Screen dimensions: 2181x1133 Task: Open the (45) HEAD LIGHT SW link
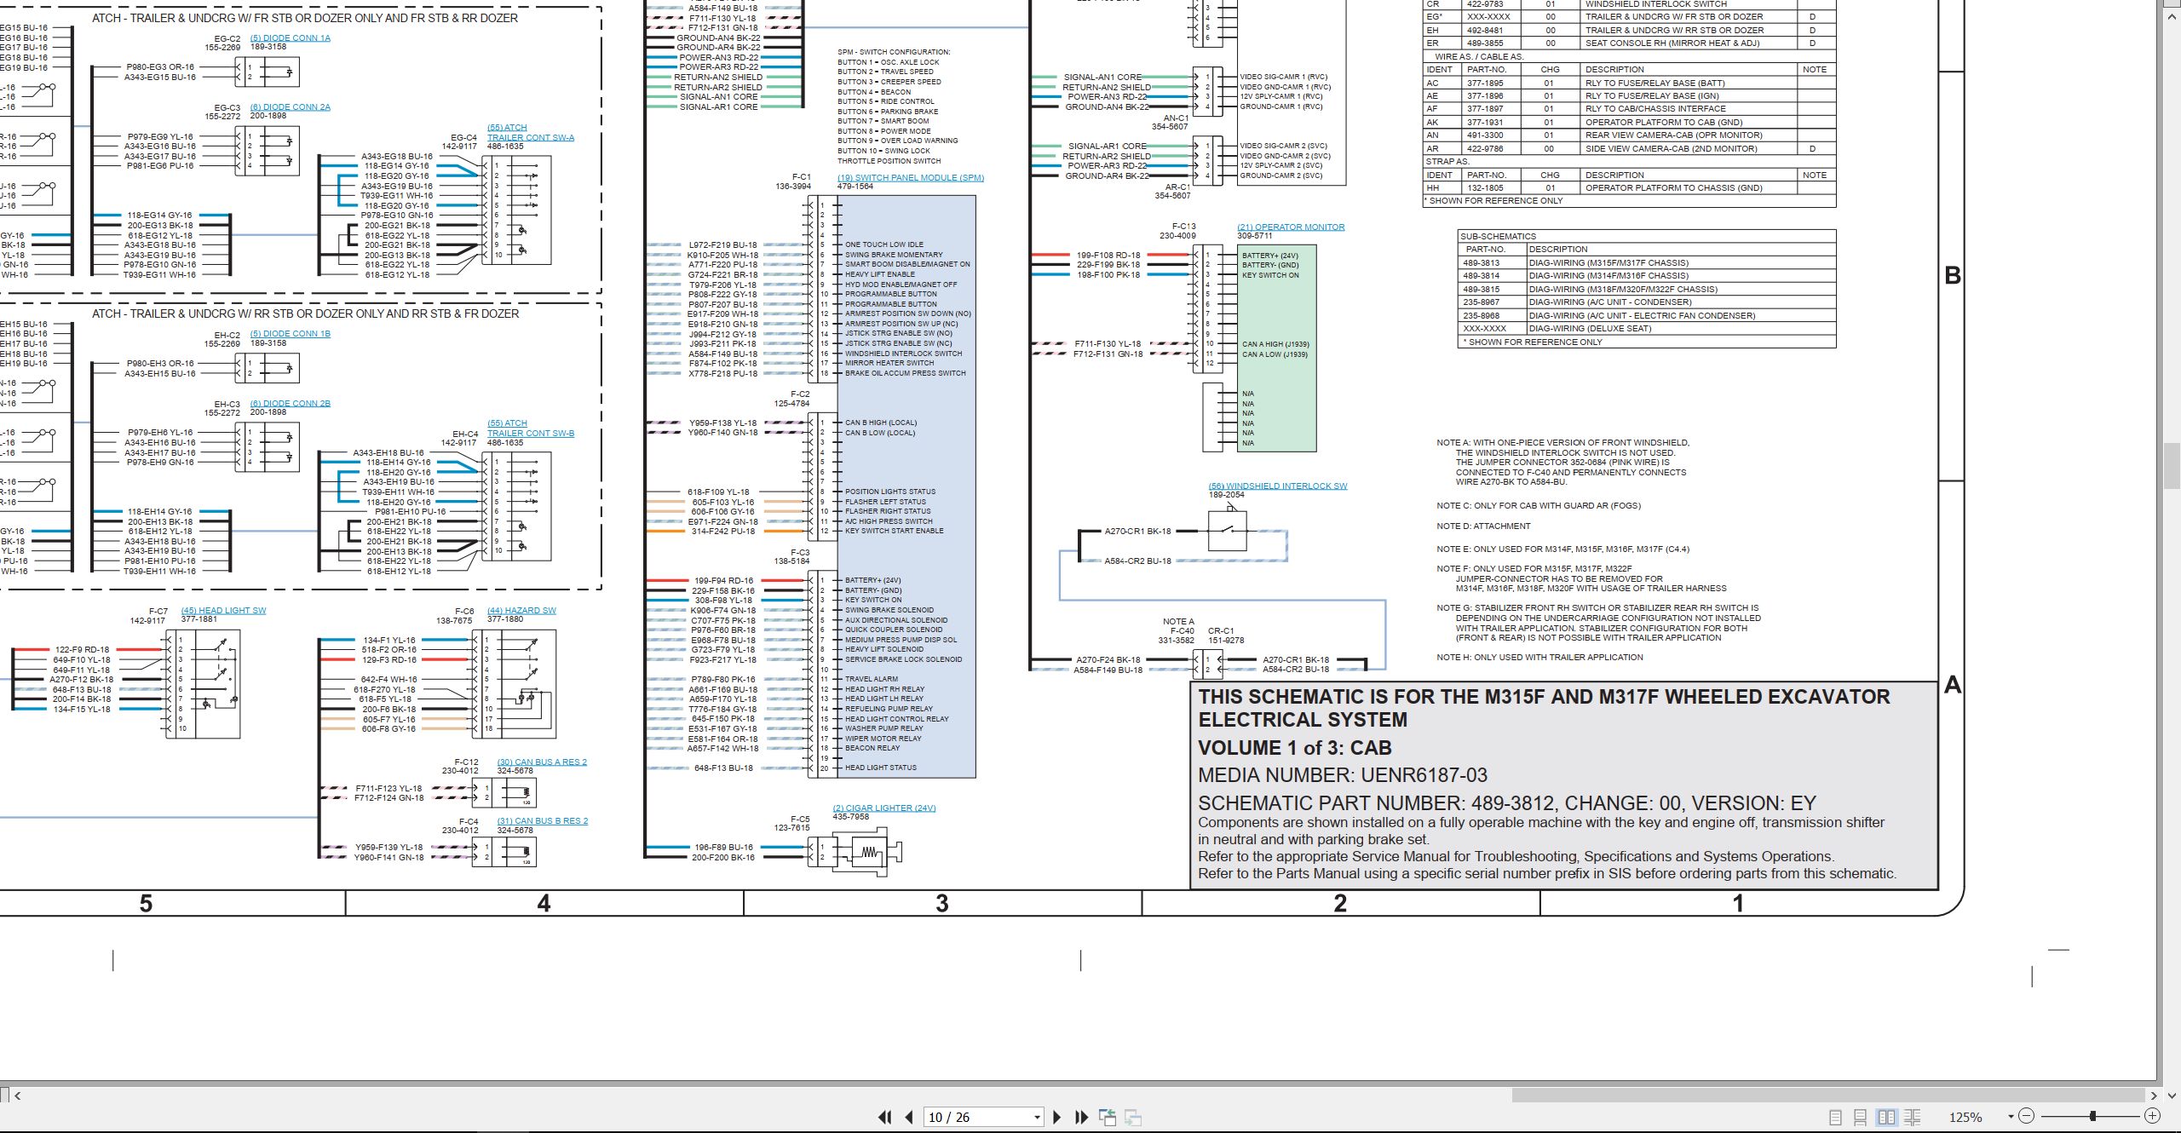(x=223, y=611)
